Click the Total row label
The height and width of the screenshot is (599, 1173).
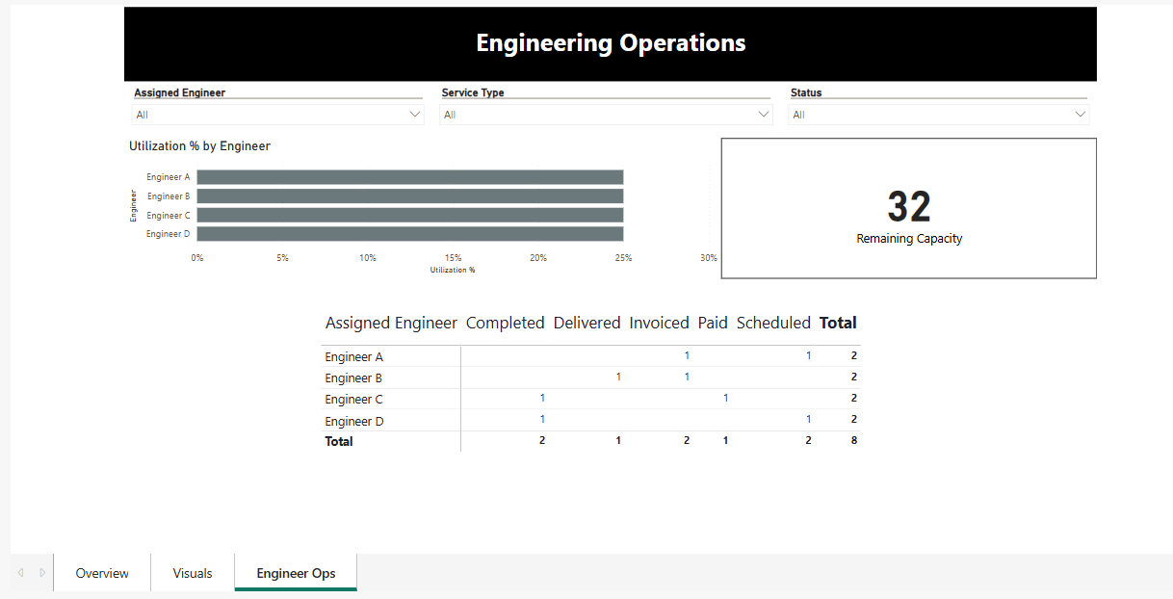(x=339, y=441)
